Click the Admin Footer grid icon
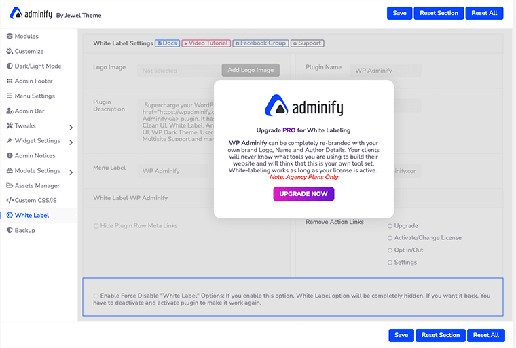516x348 pixels. coord(10,81)
